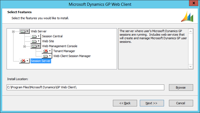The width and height of the screenshot is (200, 113).
Task: Open the Web Server feature drive icon
Action: tap(24, 31)
